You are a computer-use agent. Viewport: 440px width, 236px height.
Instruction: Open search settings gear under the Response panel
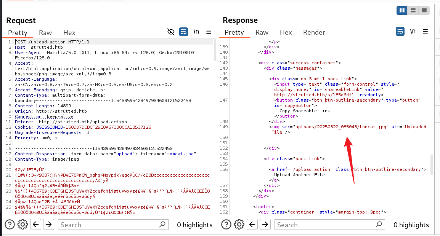(239, 225)
